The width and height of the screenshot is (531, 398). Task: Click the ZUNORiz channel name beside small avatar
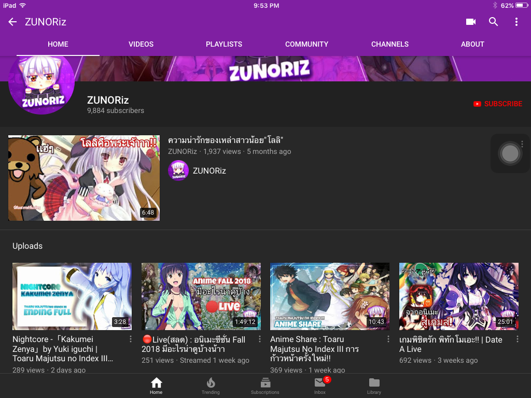click(209, 171)
